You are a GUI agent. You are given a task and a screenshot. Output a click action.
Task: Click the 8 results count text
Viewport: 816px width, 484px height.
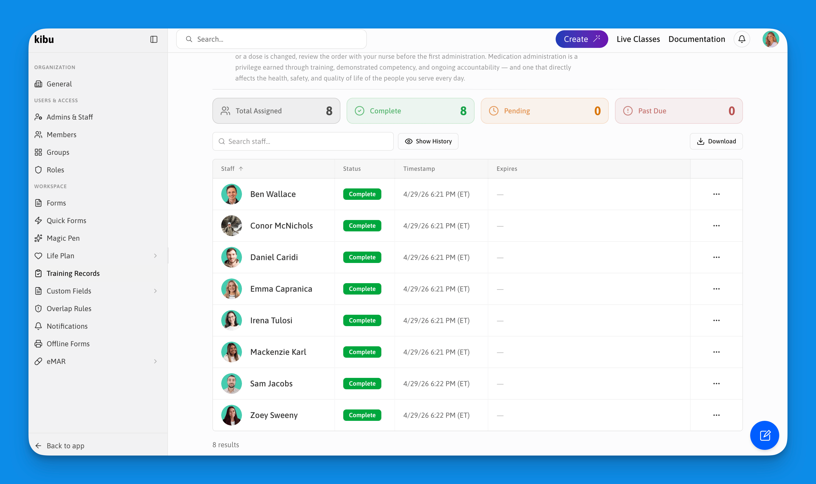pyautogui.click(x=226, y=445)
